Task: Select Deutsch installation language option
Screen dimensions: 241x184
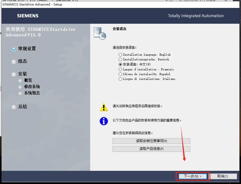Action: click(120, 59)
